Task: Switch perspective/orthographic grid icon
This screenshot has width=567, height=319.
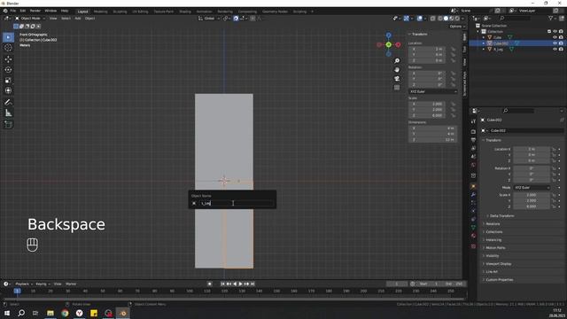Action: pos(397,88)
